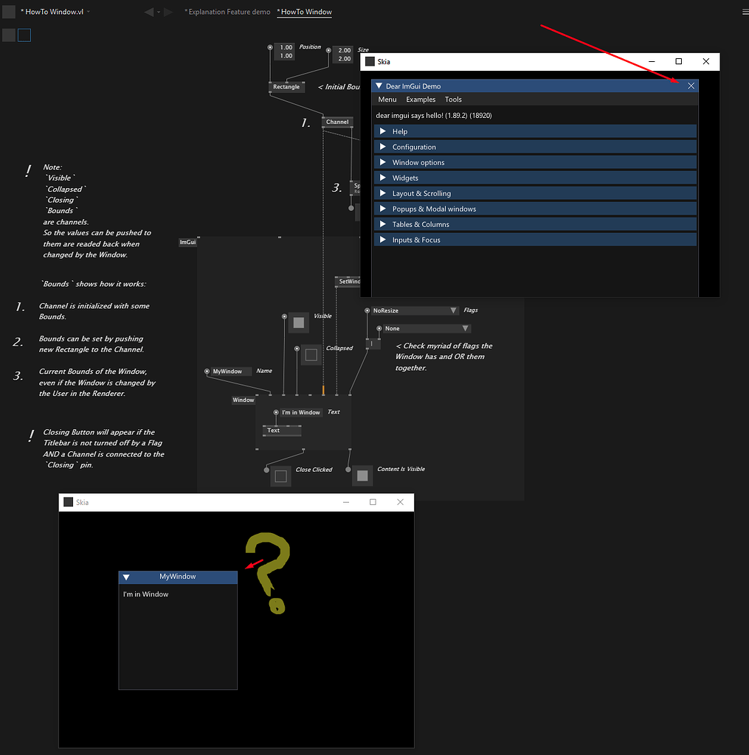Collapse the MyWindow panel using its triangle

point(126,577)
